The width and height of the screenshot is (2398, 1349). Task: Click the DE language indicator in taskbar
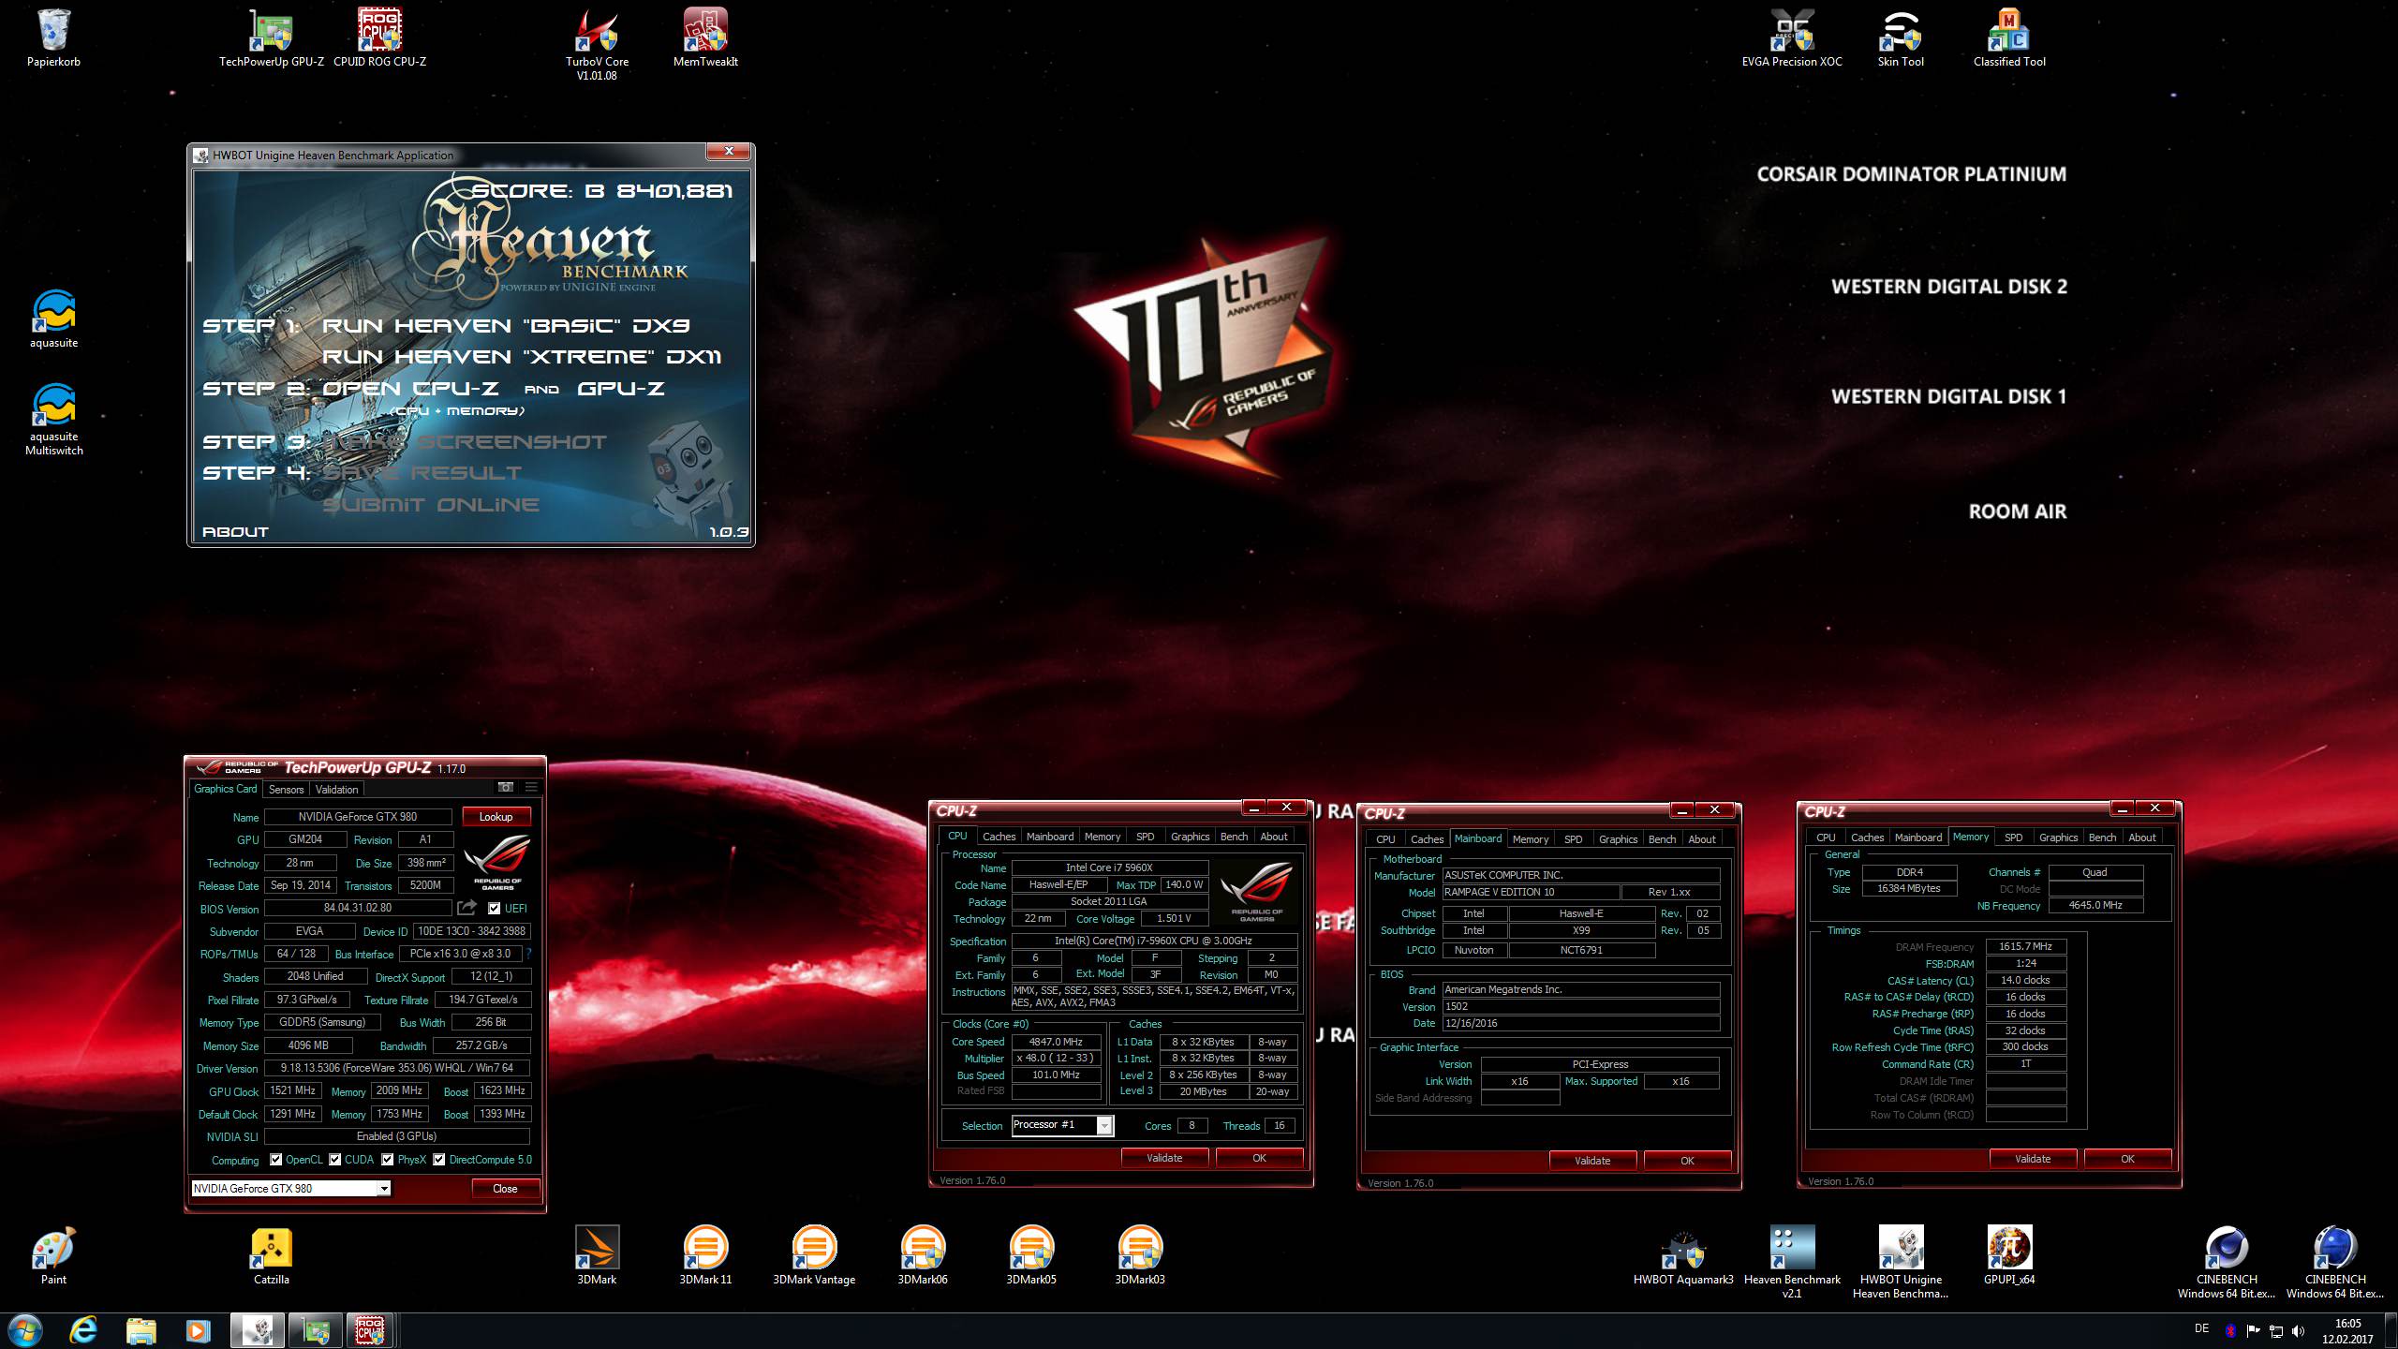point(2201,1328)
